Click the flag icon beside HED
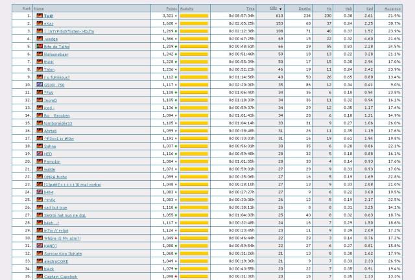415x280 pixels. pos(39,154)
